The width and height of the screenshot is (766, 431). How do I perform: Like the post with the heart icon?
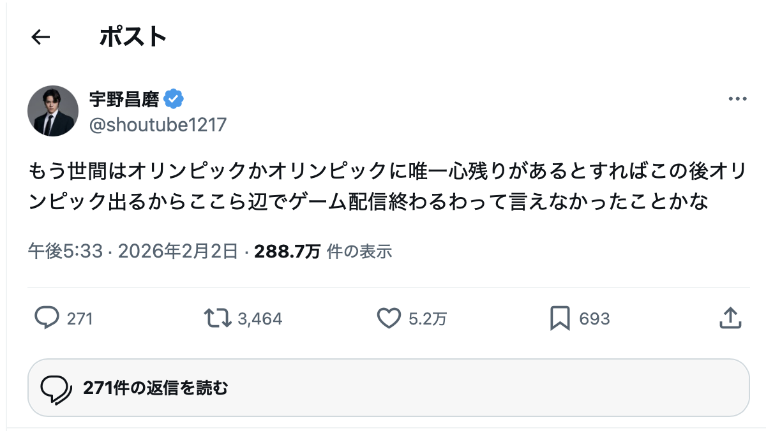pyautogui.click(x=388, y=318)
